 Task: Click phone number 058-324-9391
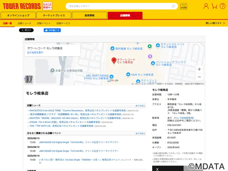[x=174, y=125]
